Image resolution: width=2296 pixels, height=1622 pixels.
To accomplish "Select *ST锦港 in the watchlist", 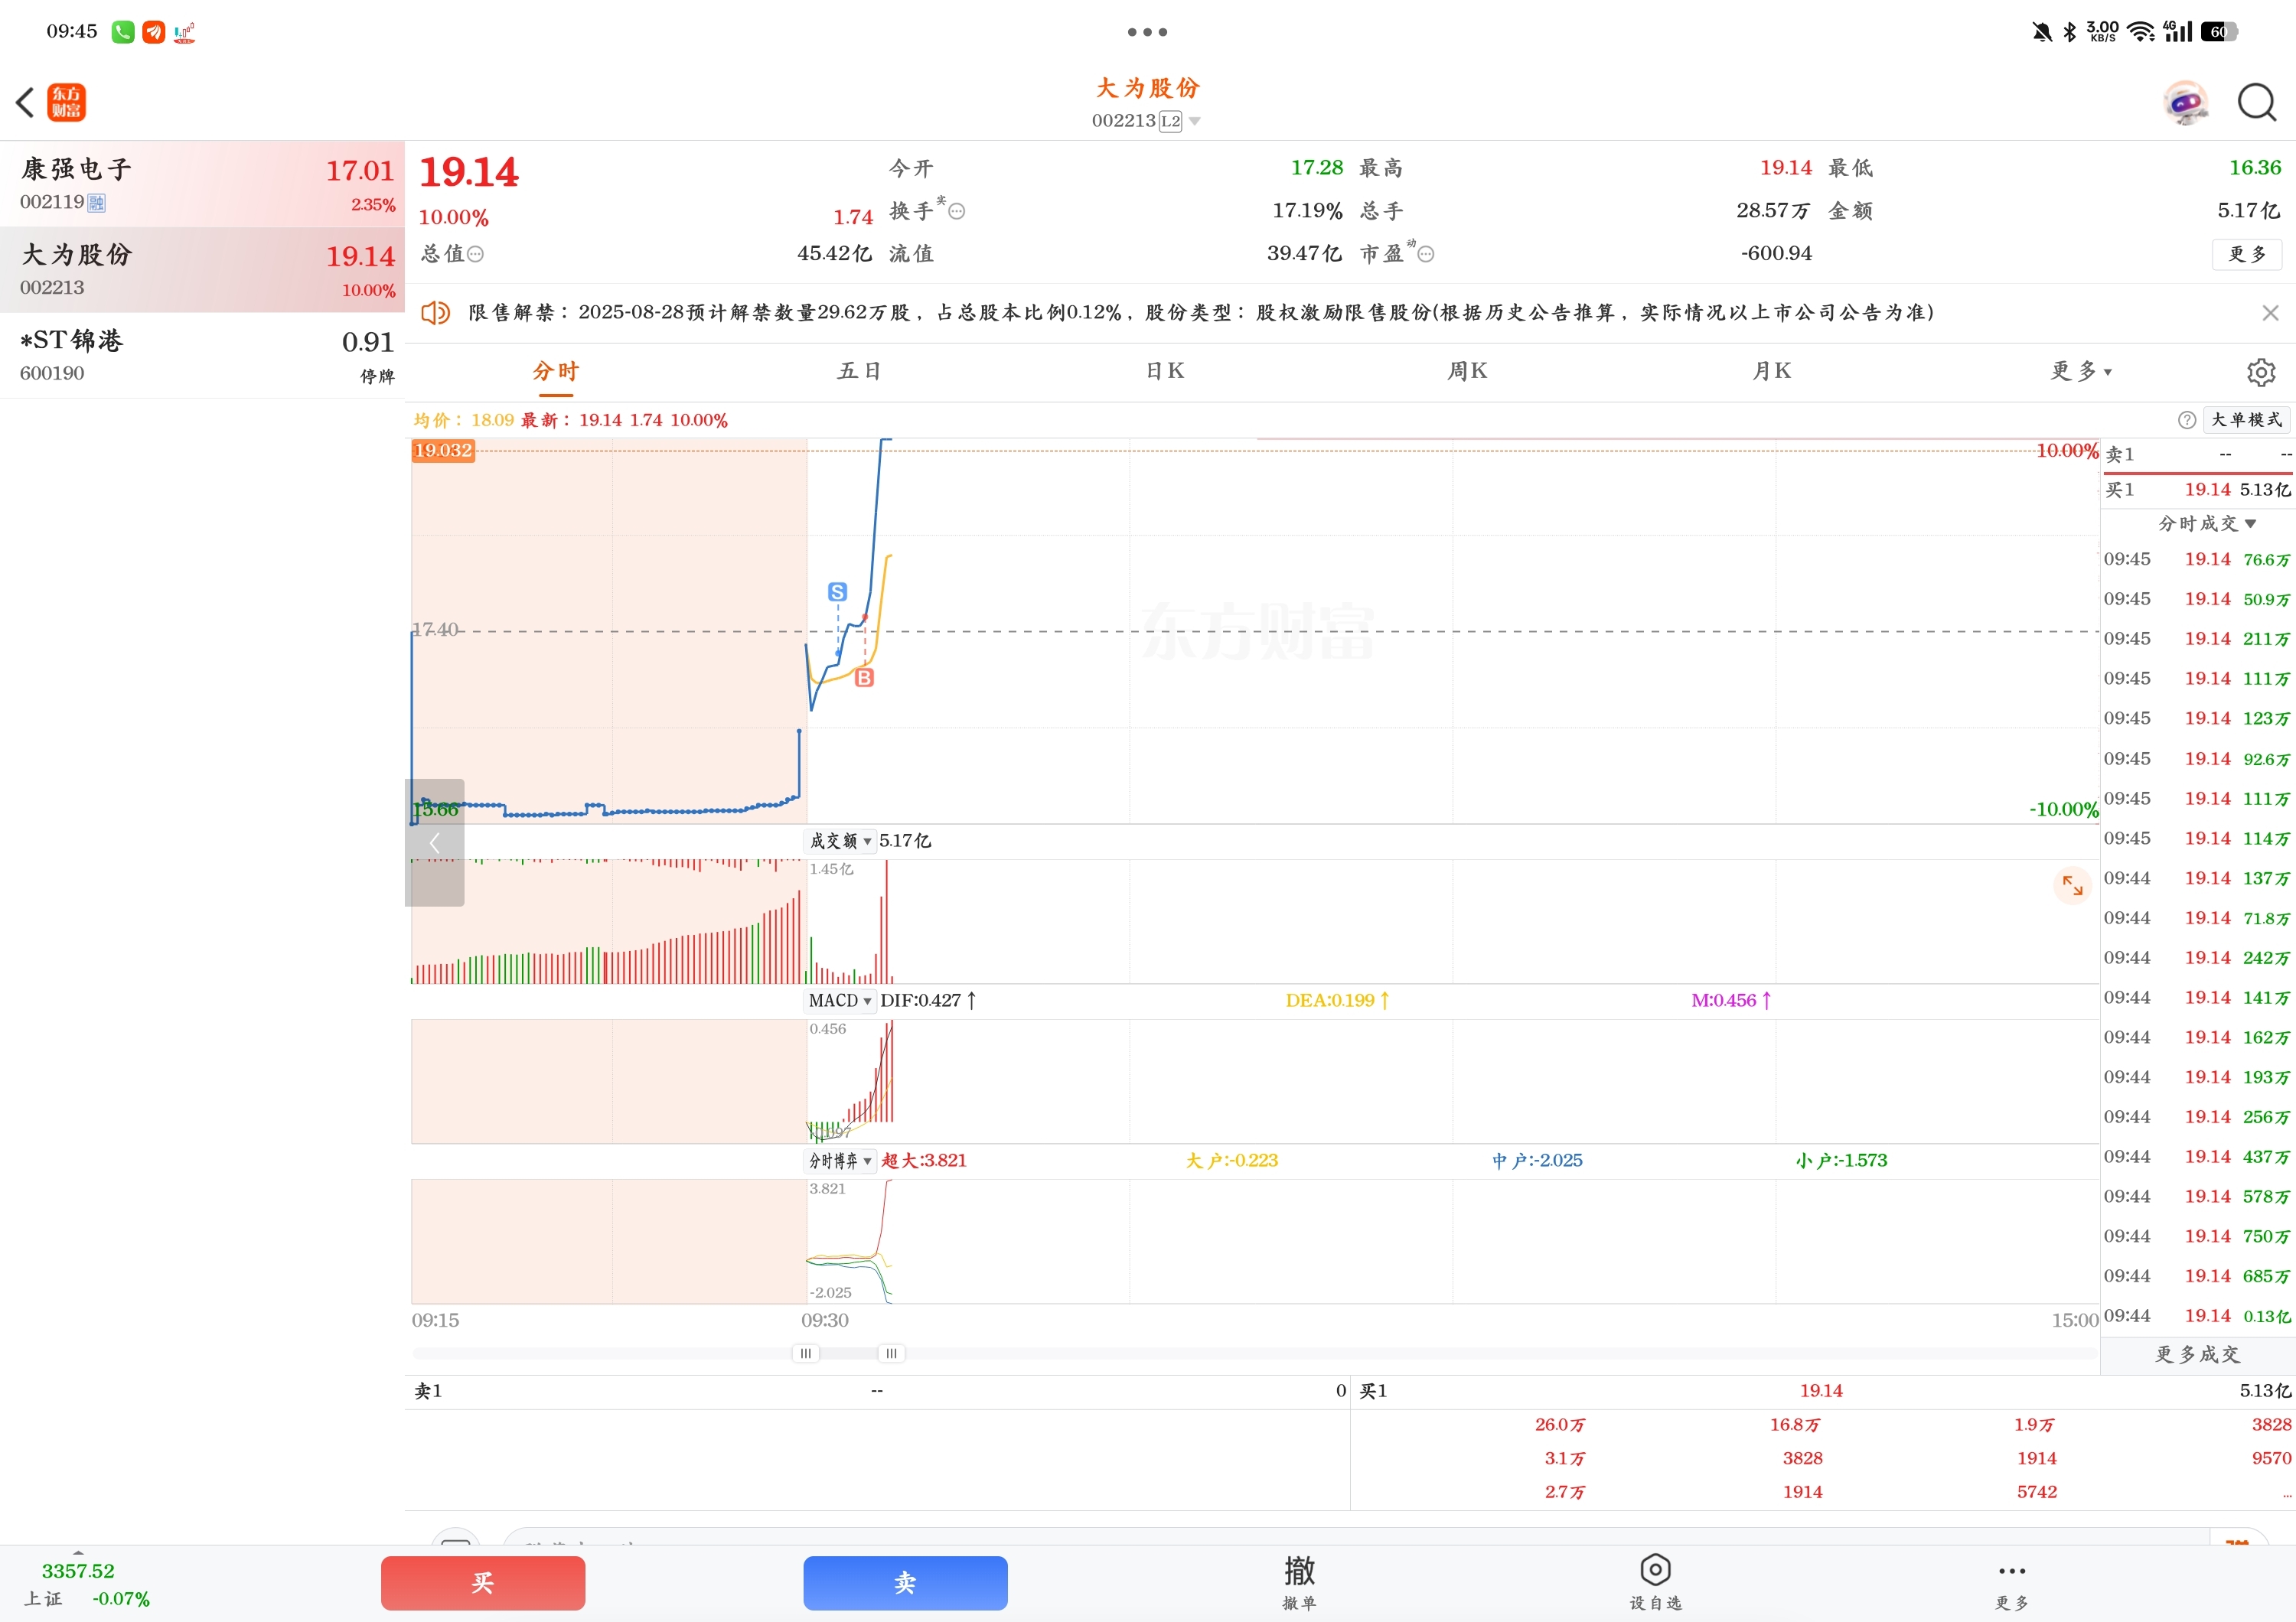I will [202, 356].
